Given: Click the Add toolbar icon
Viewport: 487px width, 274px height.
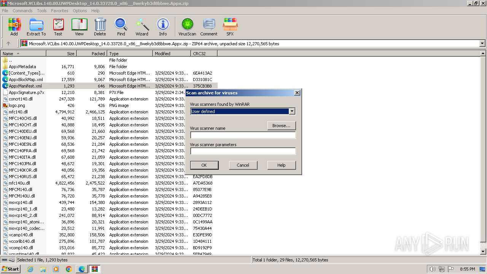Looking at the screenshot, I should (14, 27).
